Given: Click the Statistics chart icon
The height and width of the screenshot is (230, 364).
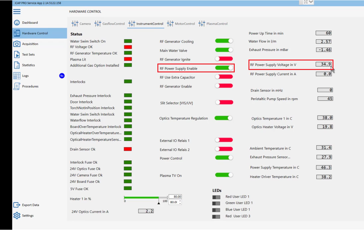Looking at the screenshot, I should click(x=17, y=65).
